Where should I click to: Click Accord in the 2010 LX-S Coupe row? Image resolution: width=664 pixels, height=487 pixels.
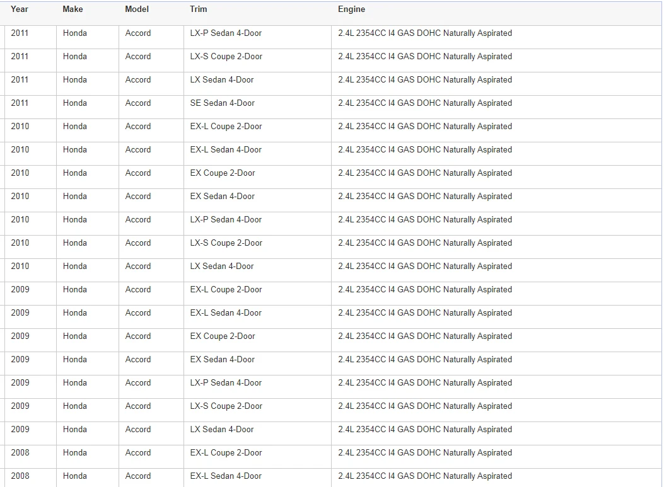pos(138,243)
